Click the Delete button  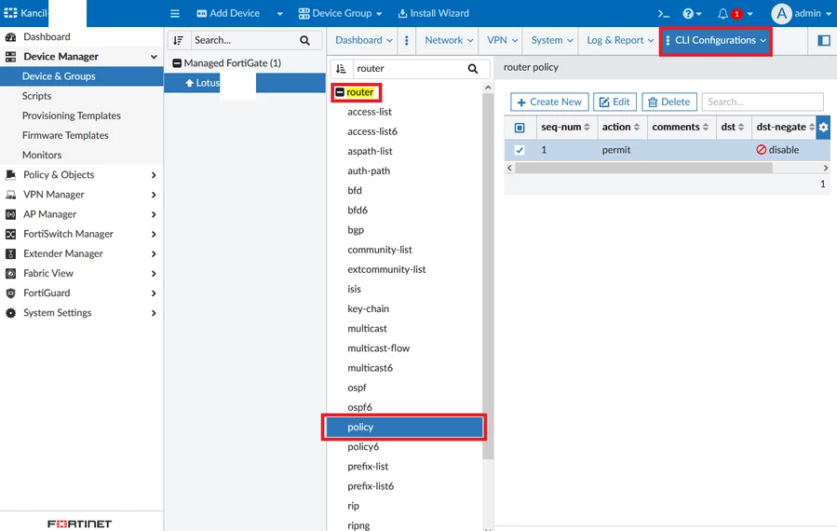(669, 102)
